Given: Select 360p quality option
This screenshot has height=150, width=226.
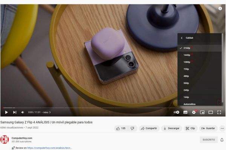Looking at the screenshot, I should click(x=200, y=83).
